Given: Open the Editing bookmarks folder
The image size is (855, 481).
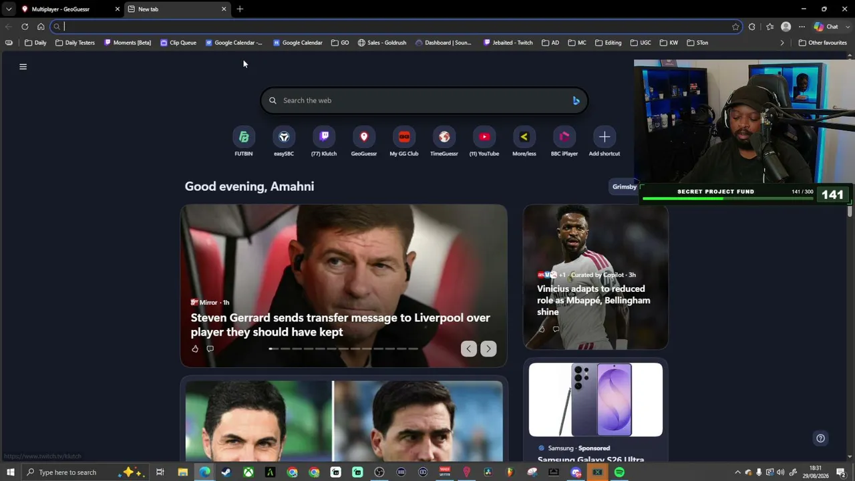Looking at the screenshot, I should 608,43.
